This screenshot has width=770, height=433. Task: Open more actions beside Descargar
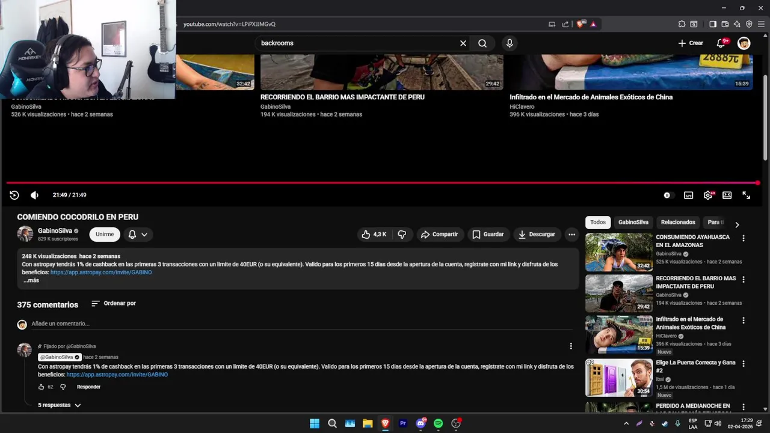[x=572, y=235]
